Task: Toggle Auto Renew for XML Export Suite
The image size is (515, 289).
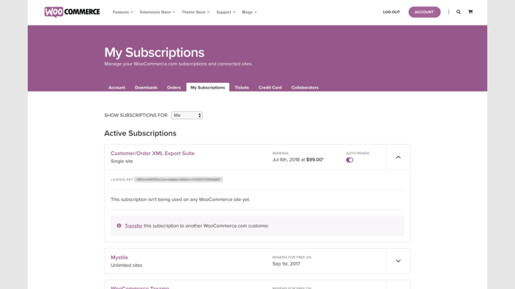Action: point(349,160)
